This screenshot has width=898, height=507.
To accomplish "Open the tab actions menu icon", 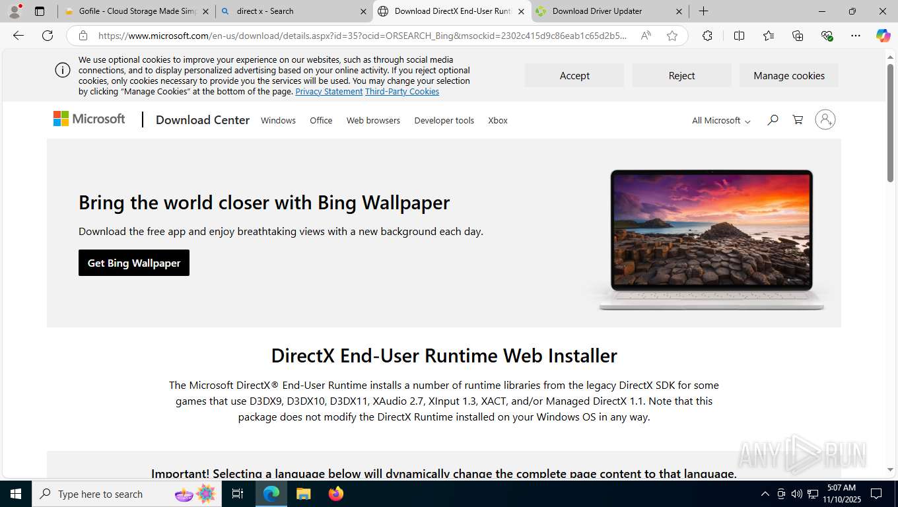I will coord(40,11).
